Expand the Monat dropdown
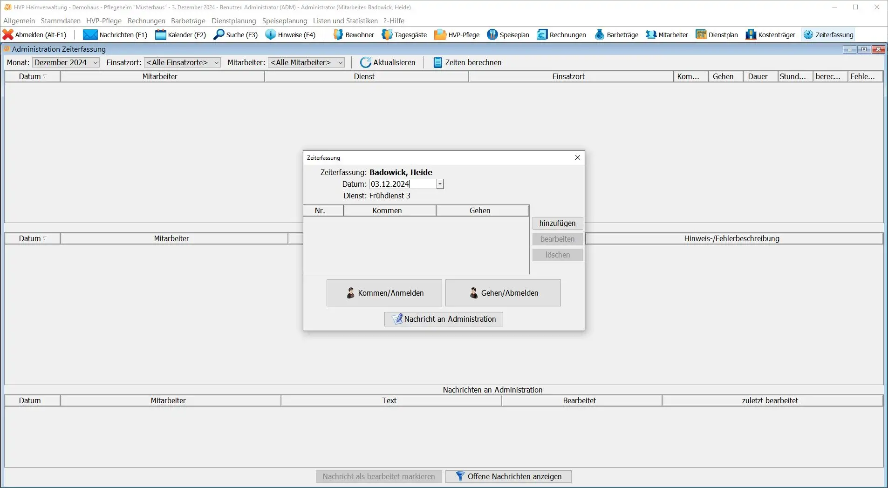Viewport: 888px width, 488px height. point(95,62)
